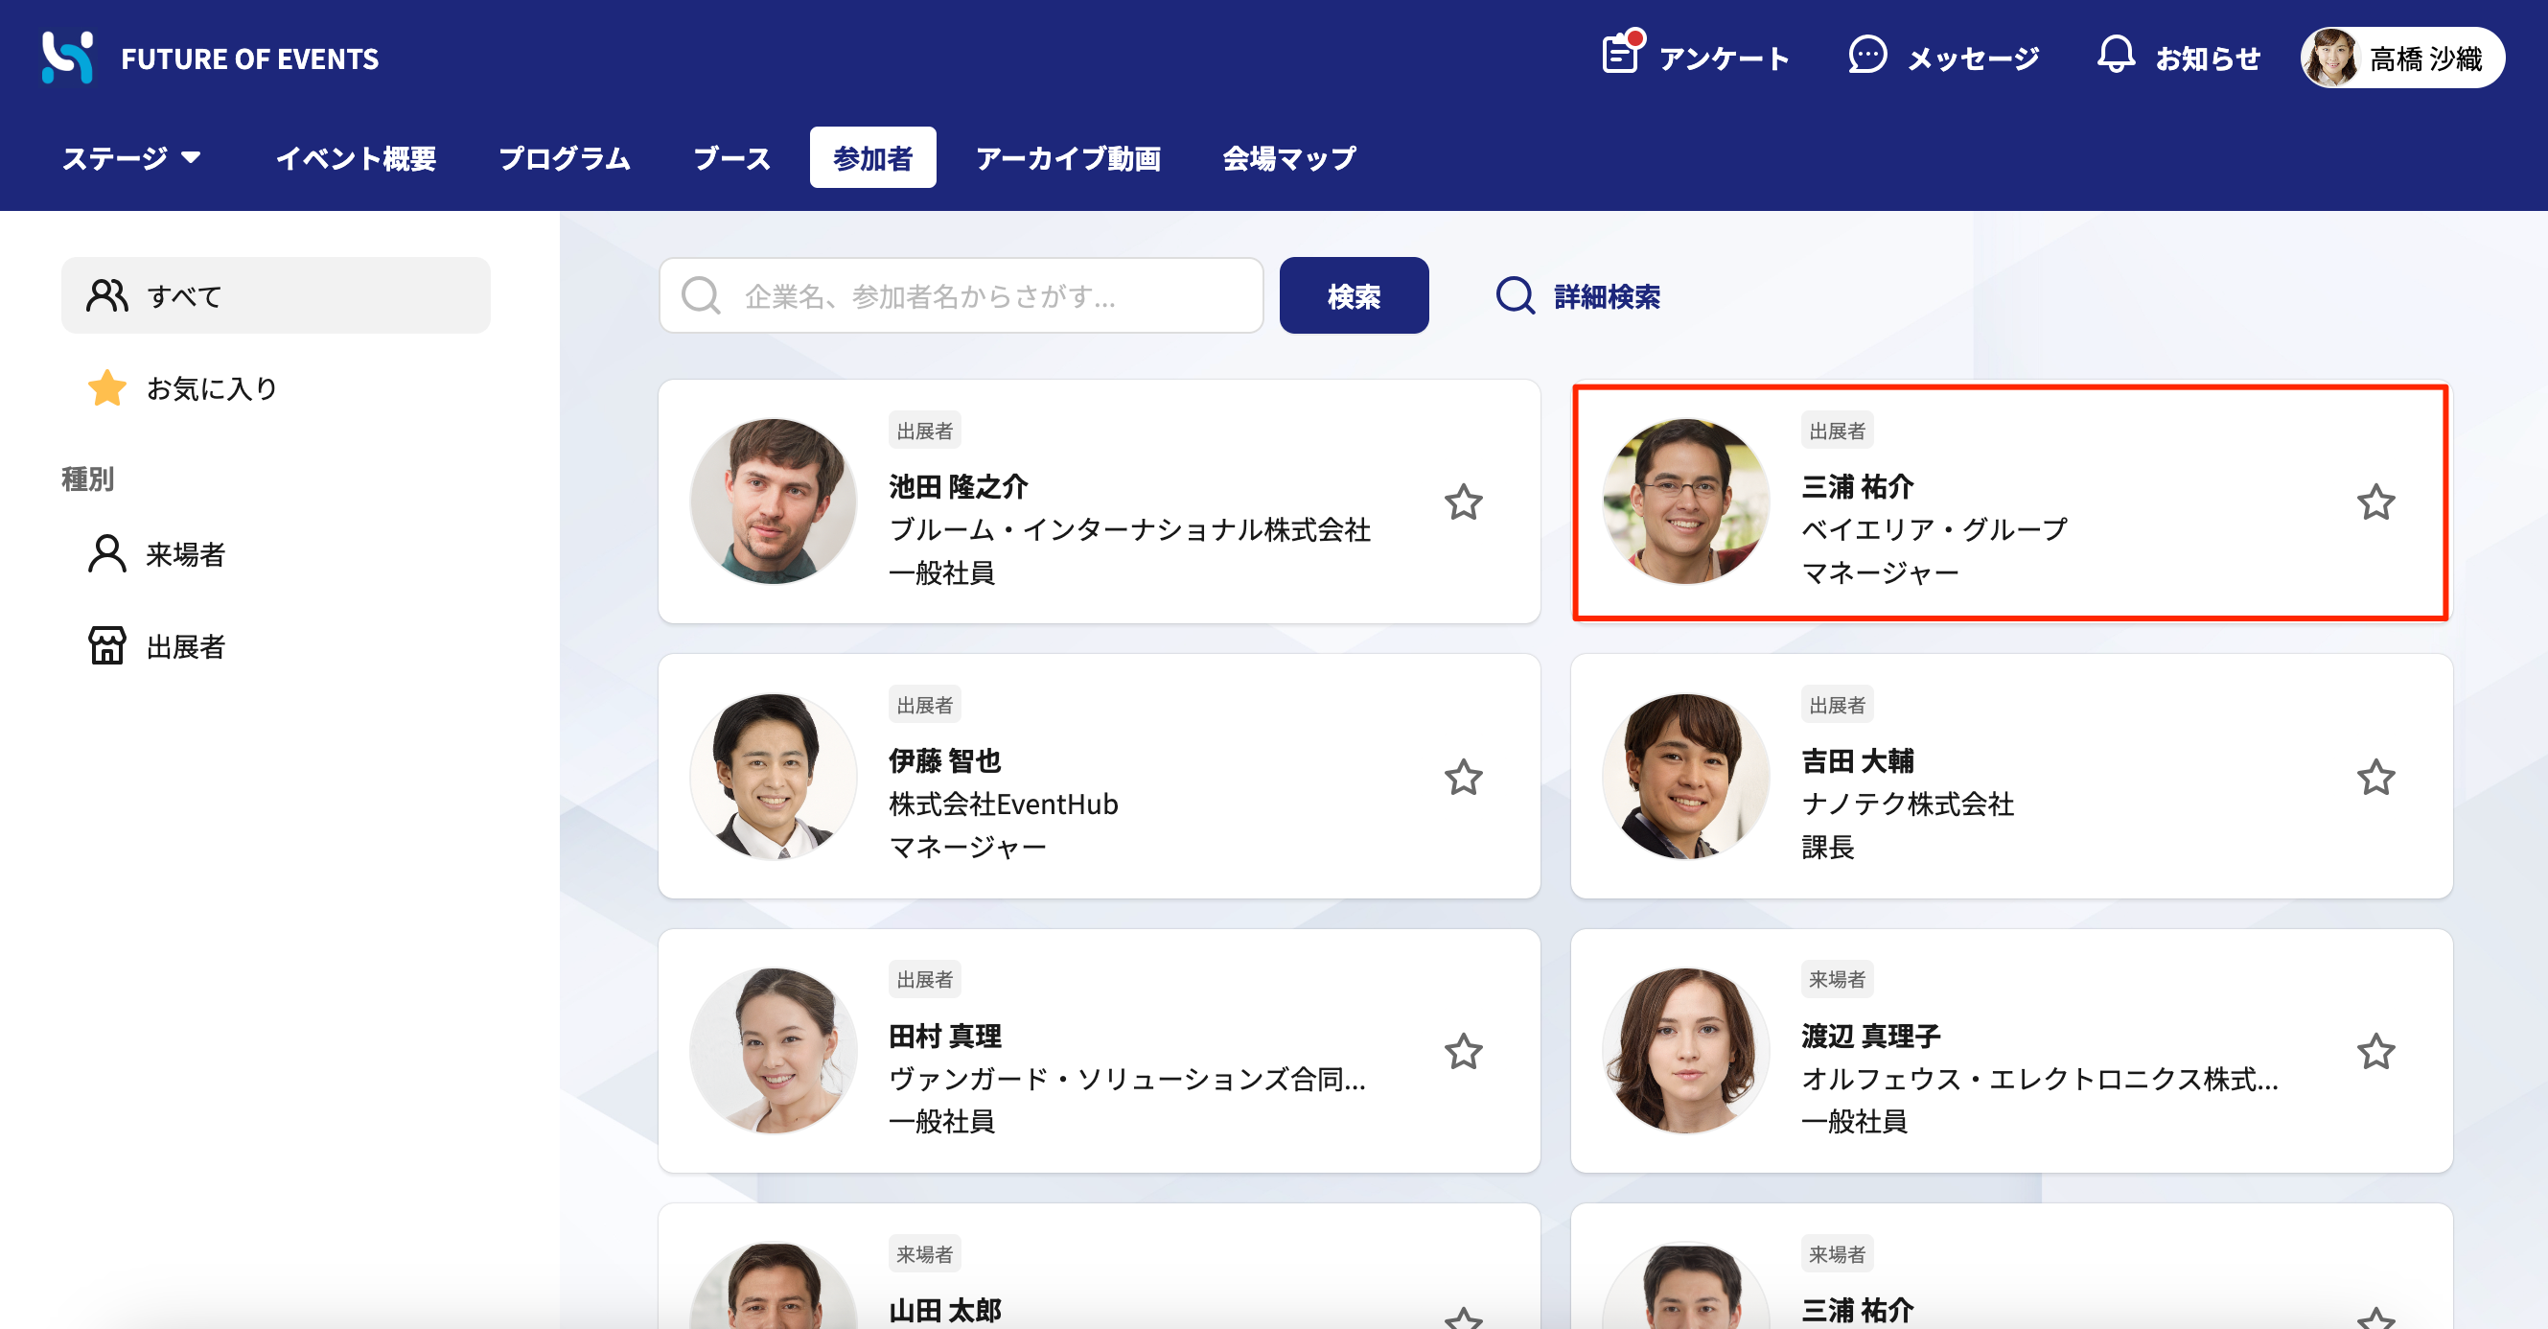Click the magnifier in search field
This screenshot has height=1329, width=2548.
tap(701, 295)
